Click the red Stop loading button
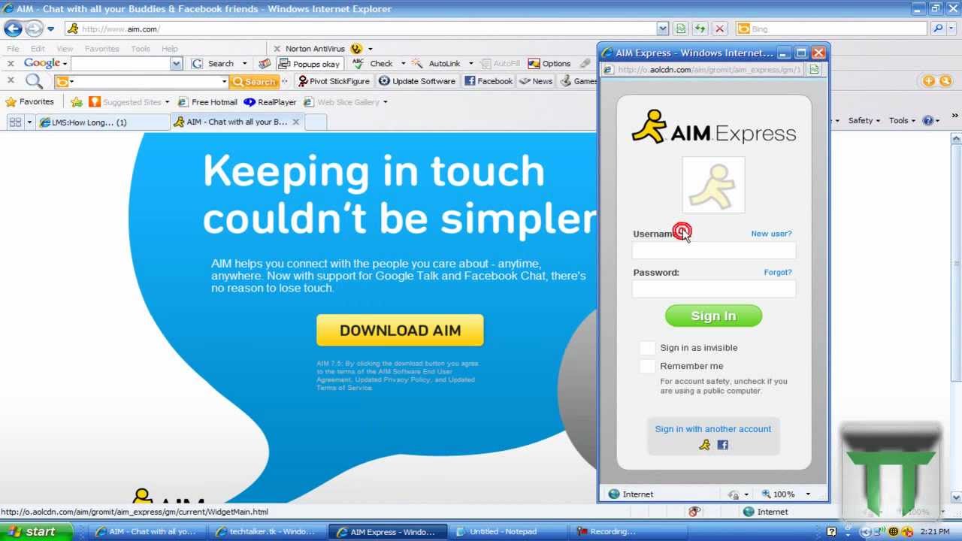962x541 pixels. click(x=720, y=29)
